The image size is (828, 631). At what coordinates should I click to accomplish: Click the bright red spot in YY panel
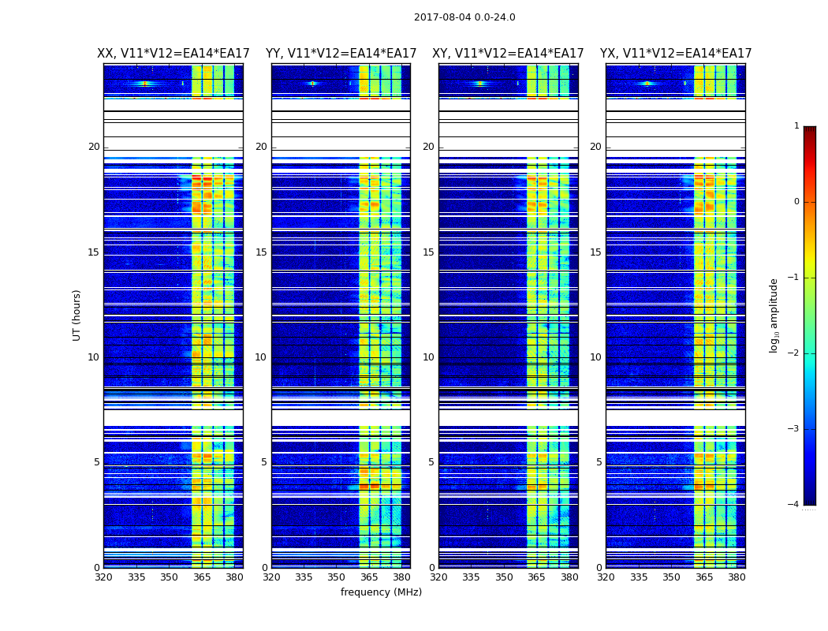pos(312,84)
